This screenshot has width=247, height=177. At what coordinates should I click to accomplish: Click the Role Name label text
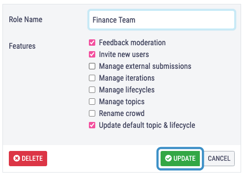click(26, 20)
